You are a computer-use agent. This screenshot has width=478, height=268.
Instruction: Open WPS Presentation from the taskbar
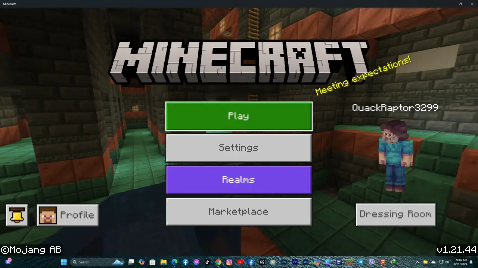tap(382, 262)
